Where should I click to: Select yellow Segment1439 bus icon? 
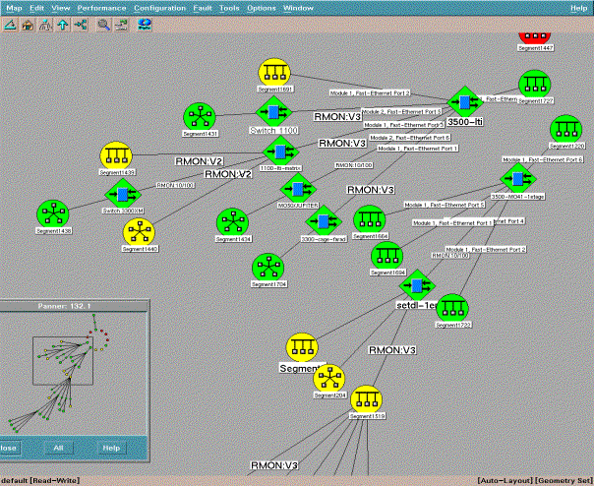pos(116,156)
